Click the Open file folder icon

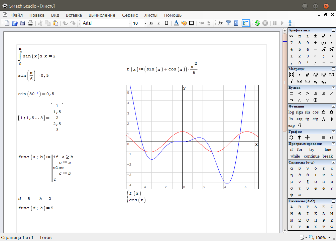pos(15,23)
